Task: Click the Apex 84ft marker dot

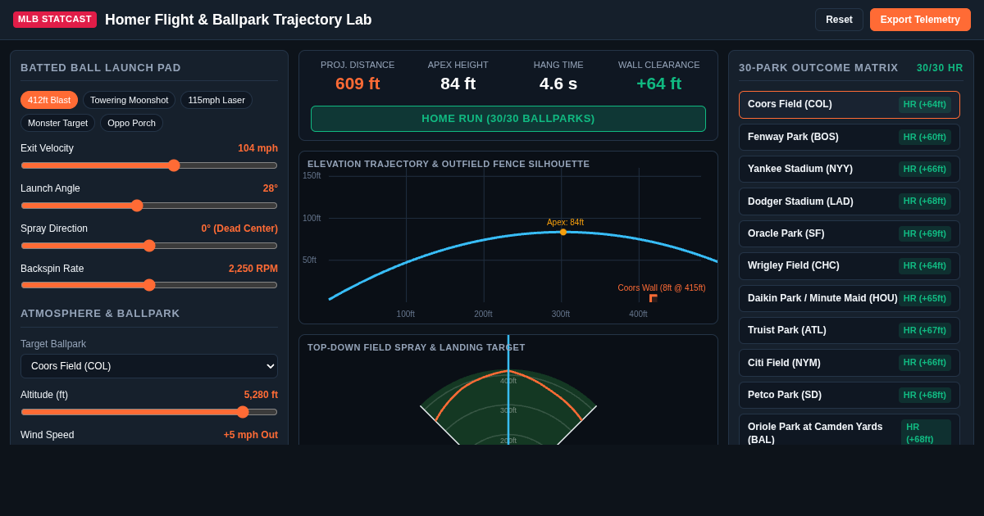Action: click(x=563, y=232)
